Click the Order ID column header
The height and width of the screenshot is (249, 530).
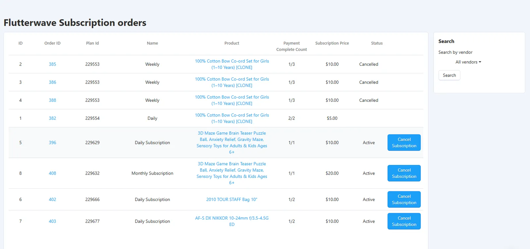(52, 43)
